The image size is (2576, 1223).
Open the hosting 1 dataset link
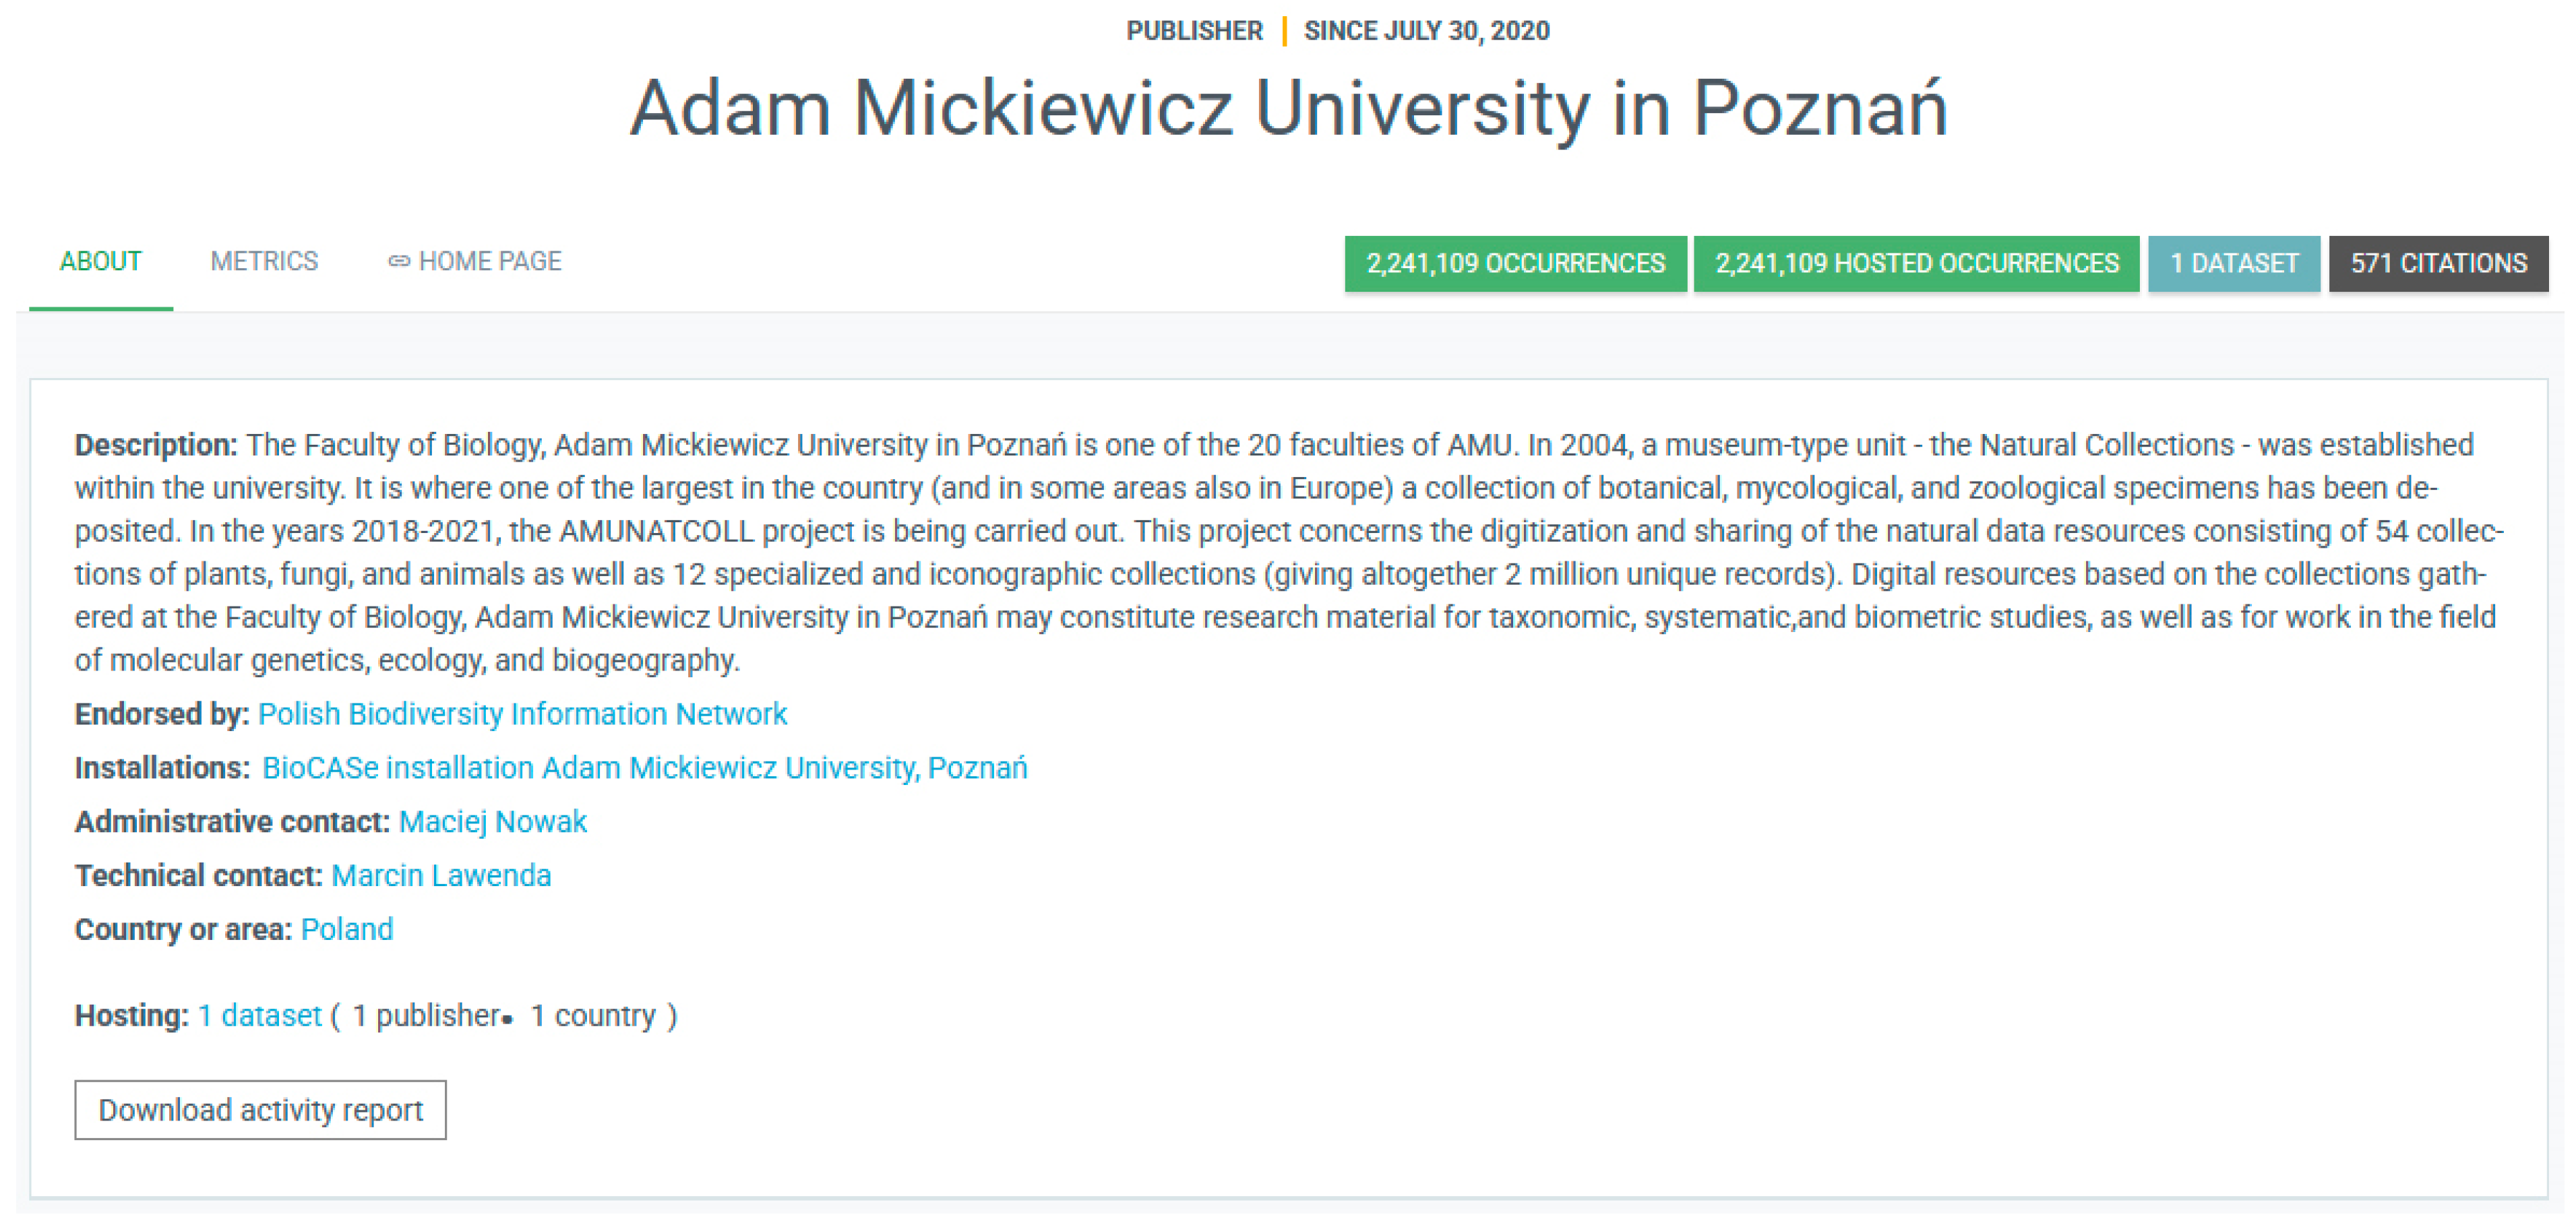click(x=260, y=1016)
